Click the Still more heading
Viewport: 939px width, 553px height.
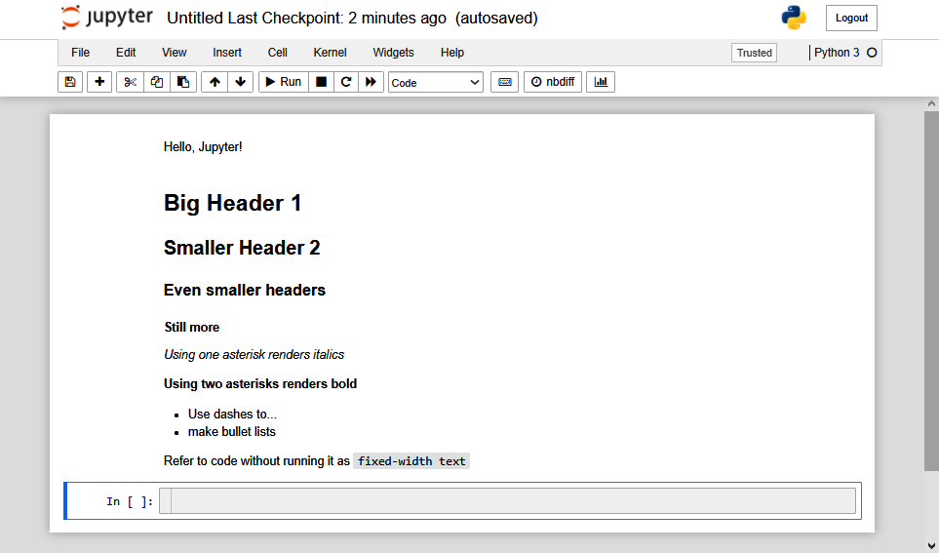pos(192,327)
